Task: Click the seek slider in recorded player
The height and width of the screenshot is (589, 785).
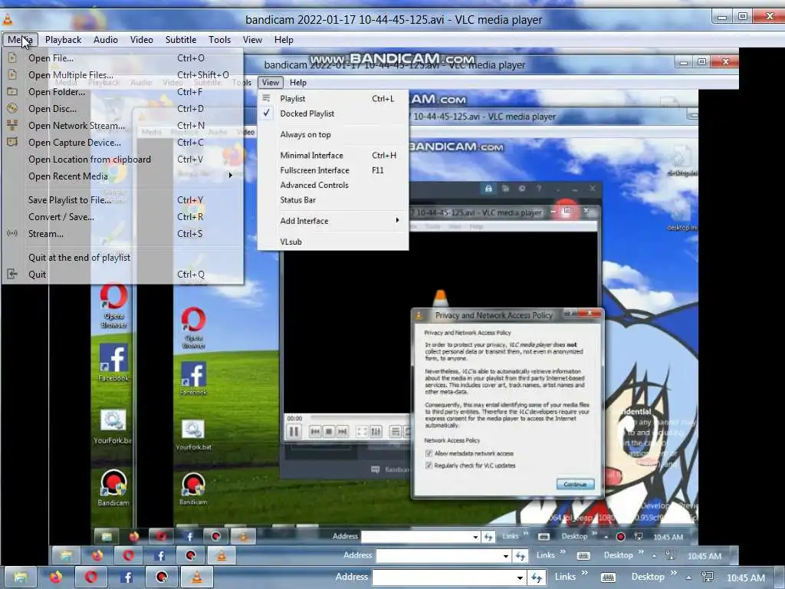Action: point(360,418)
